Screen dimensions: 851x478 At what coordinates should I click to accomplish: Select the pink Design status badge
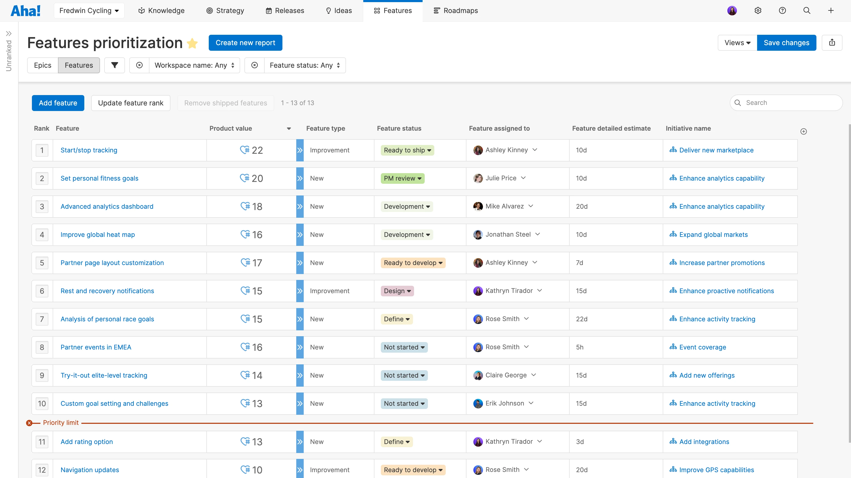[x=397, y=291]
